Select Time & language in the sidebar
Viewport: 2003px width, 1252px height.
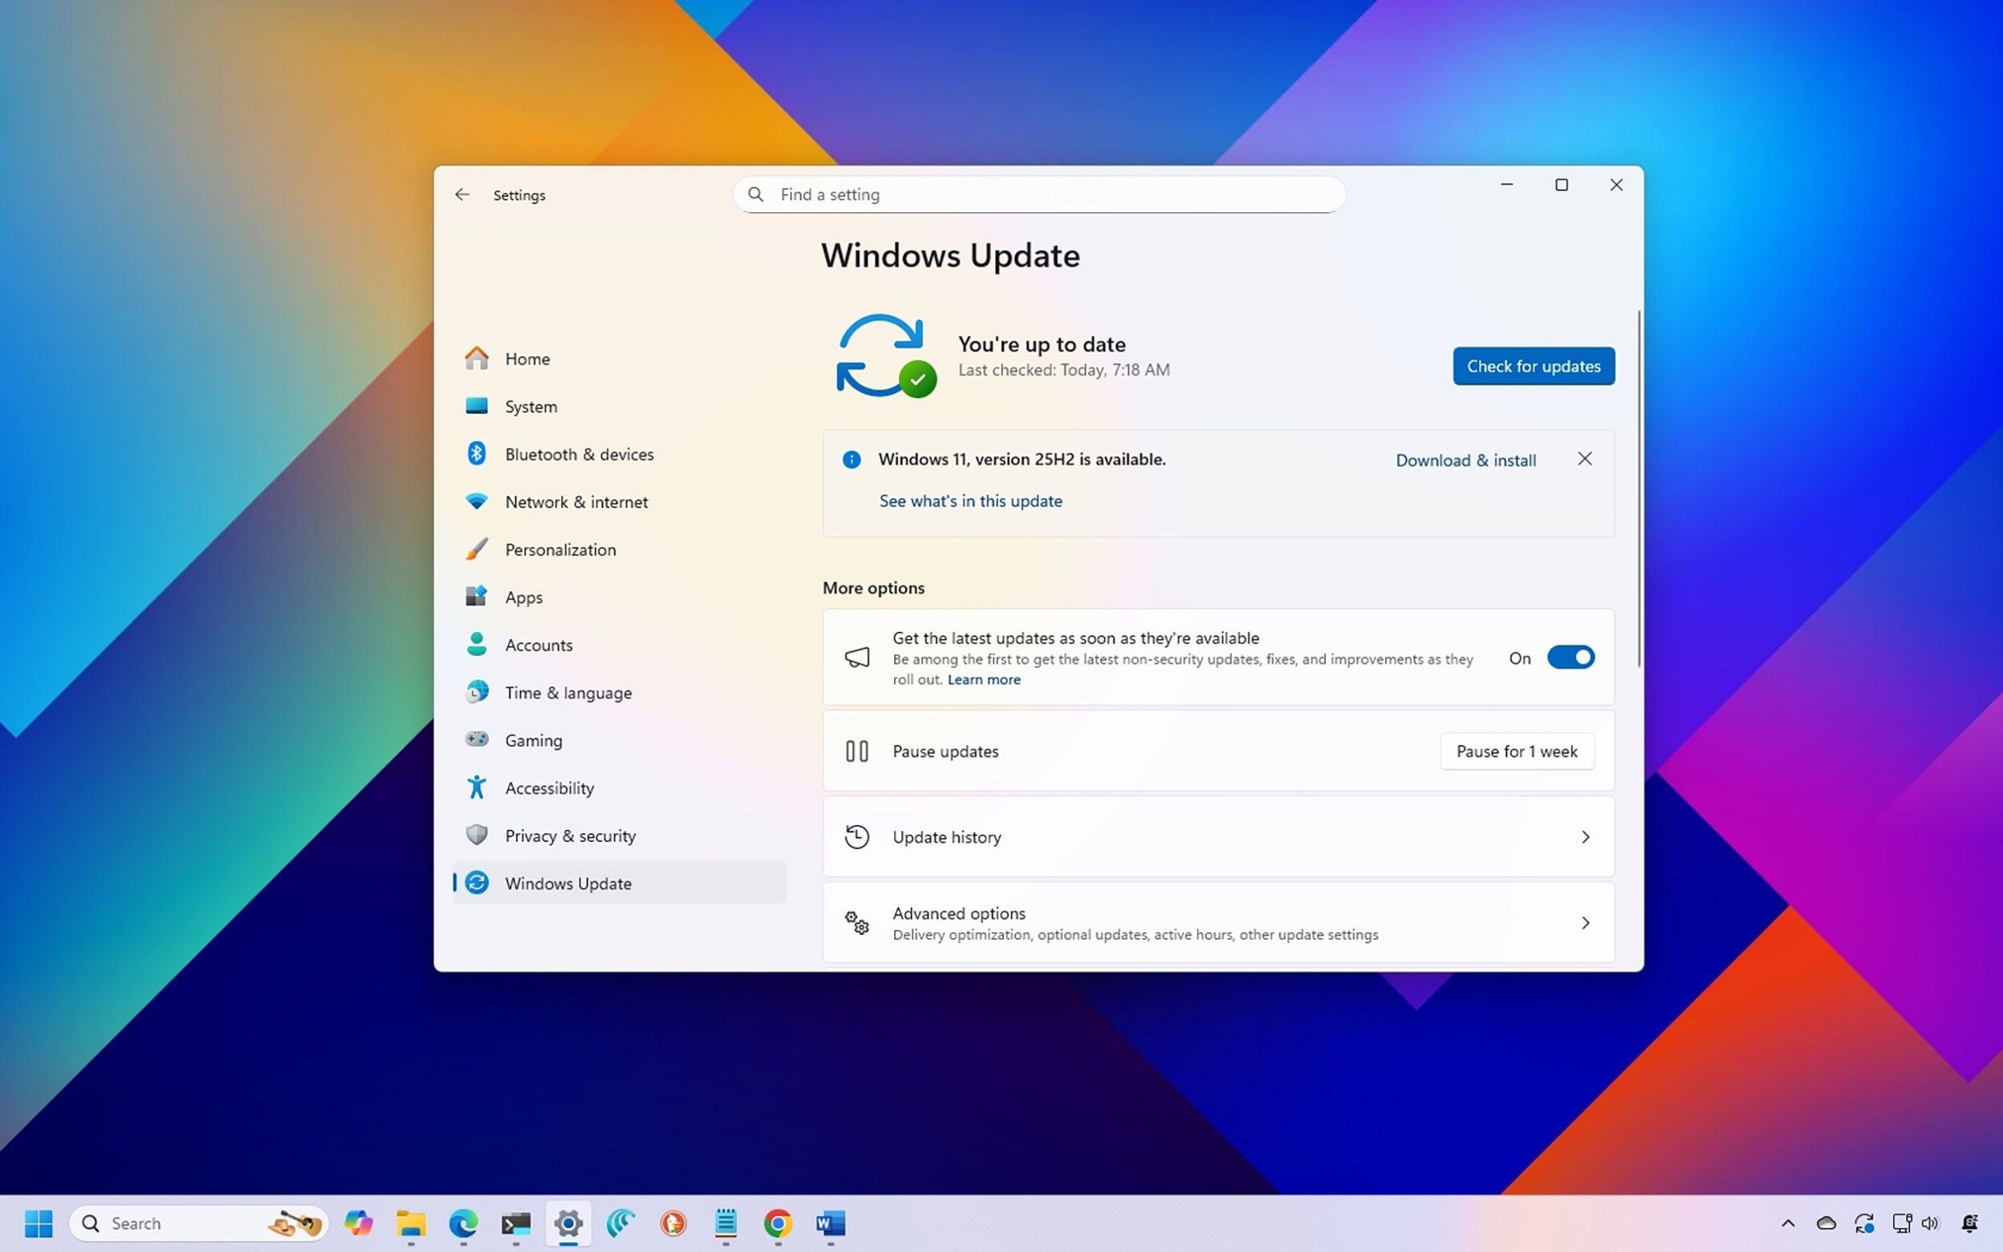coord(568,692)
